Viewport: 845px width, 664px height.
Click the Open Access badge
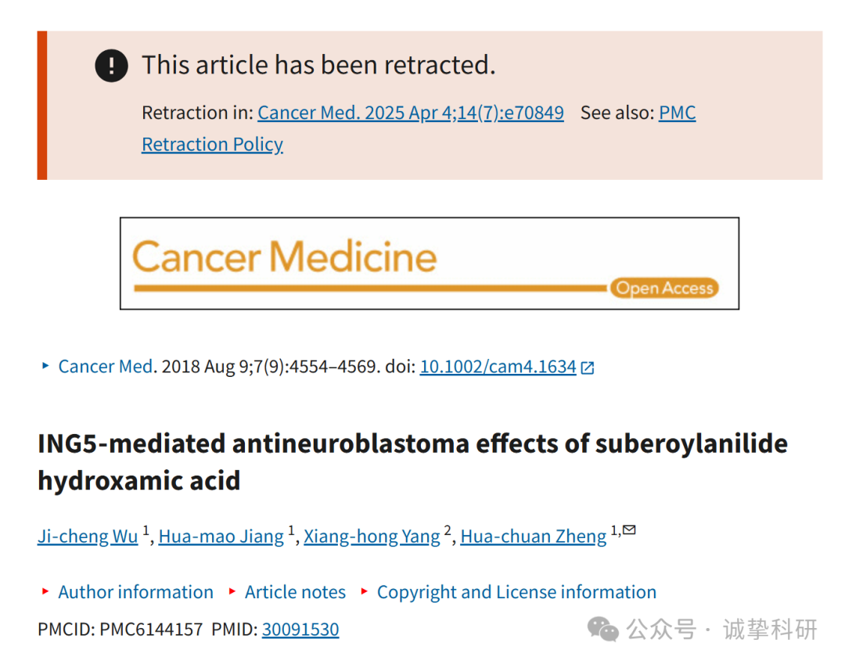click(664, 288)
